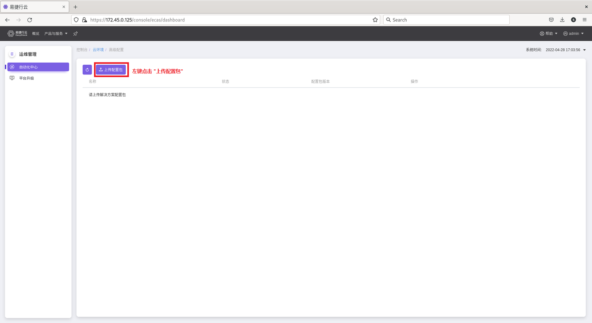
Task: Go to 概览 overview menu item
Action: [x=36, y=34]
